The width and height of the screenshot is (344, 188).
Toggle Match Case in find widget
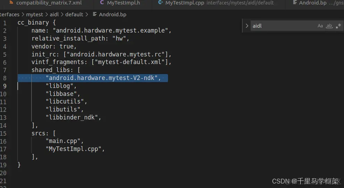click(320, 26)
